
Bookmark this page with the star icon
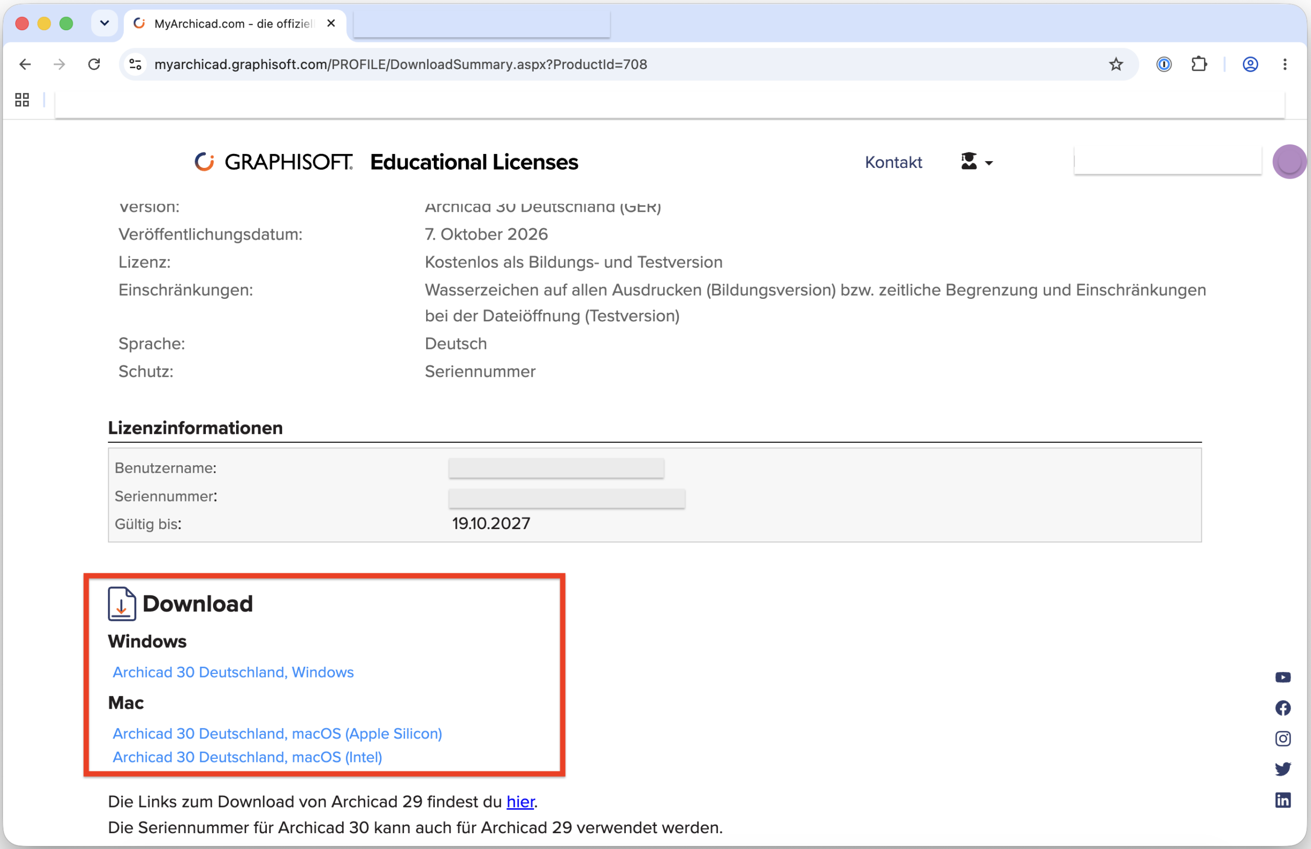pos(1115,64)
